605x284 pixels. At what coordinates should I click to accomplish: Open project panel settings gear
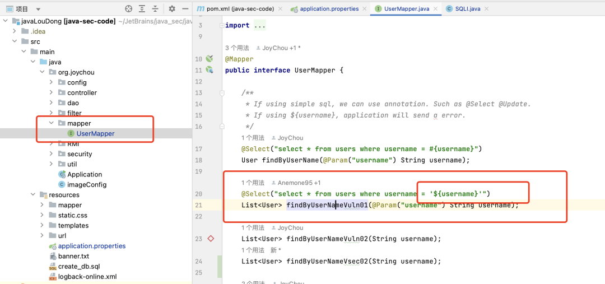click(172, 8)
